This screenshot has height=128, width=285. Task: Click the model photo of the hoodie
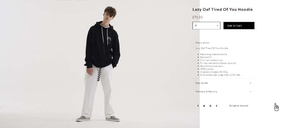pos(100,64)
